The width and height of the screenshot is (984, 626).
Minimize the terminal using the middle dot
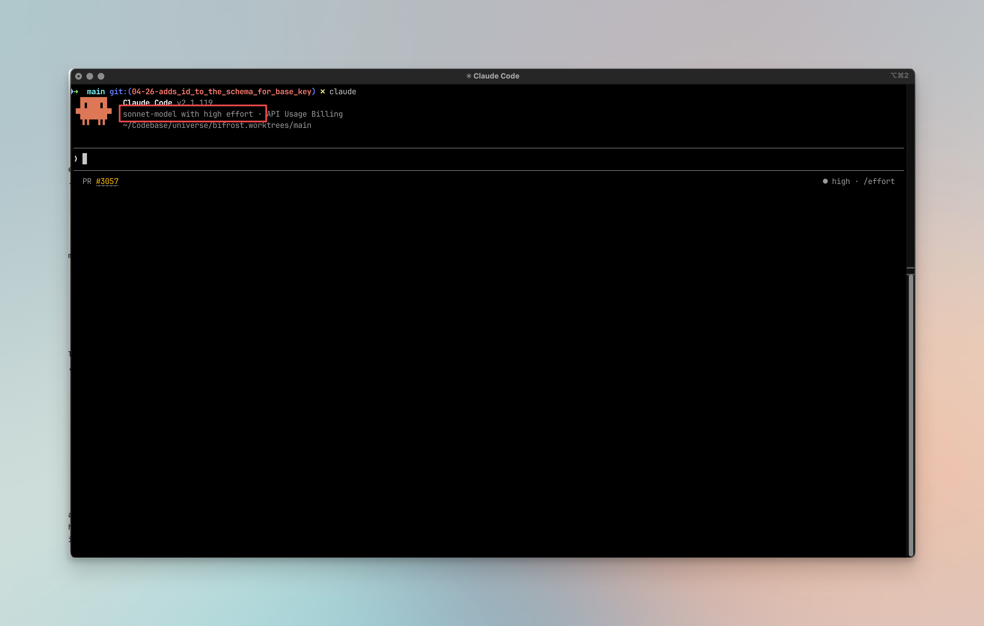click(x=90, y=76)
